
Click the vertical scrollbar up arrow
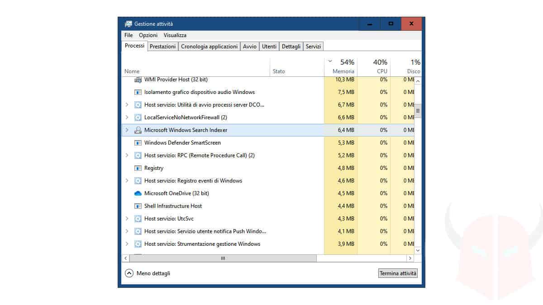[x=418, y=81]
